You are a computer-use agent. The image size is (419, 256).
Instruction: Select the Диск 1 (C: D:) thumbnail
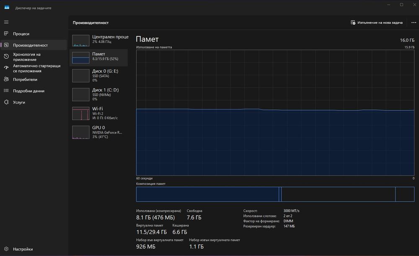coord(81,95)
